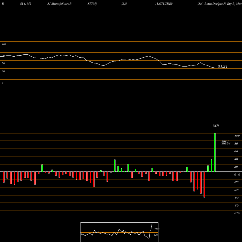Click the RSI value label 31.21
The image size is (242, 242).
coord(223,66)
